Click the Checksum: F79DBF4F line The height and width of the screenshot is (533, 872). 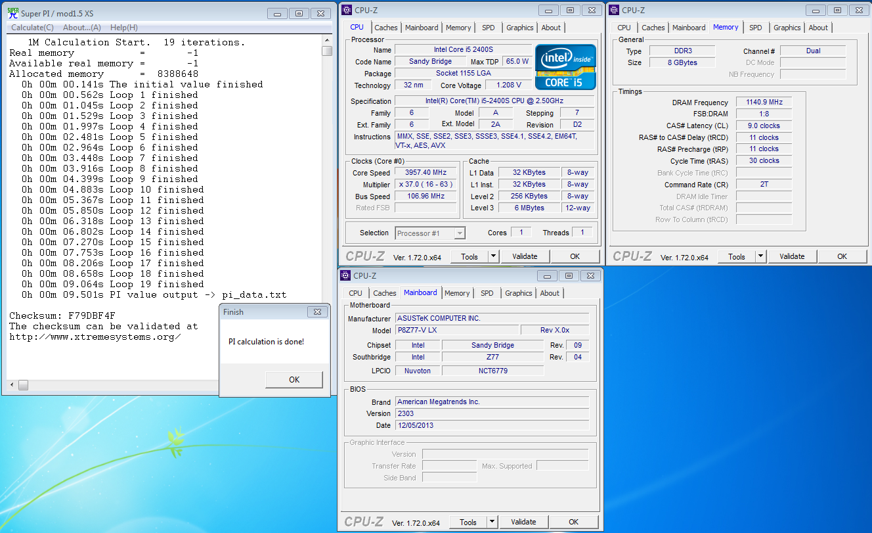point(62,315)
